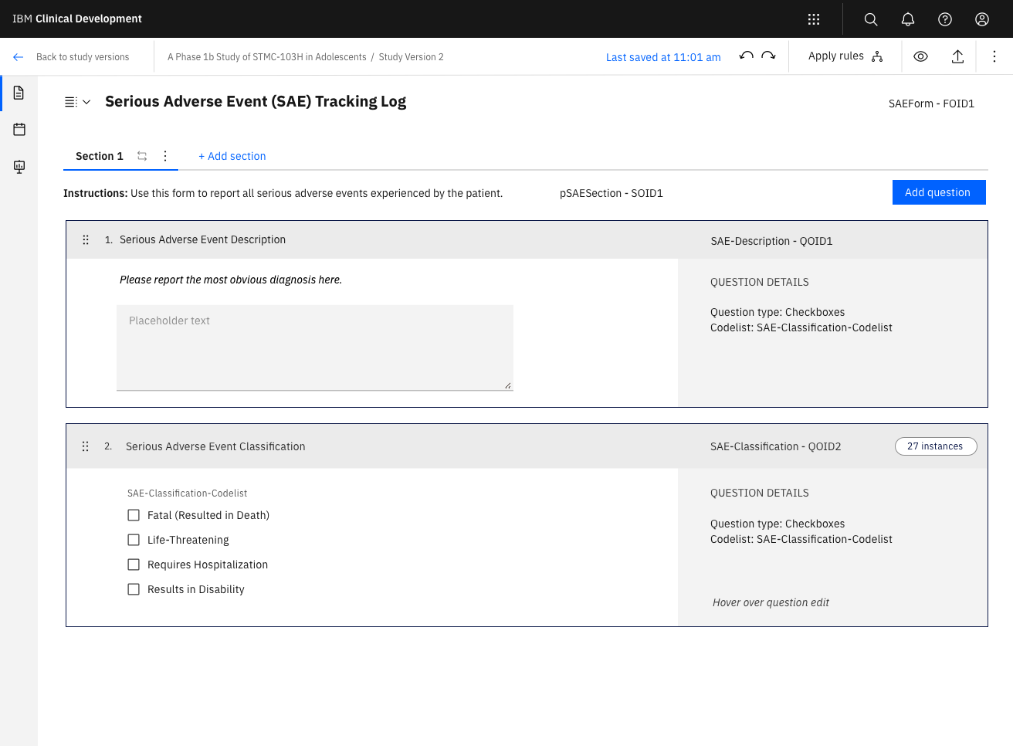Click the undo arrow
This screenshot has width=1013, height=746.
[x=746, y=56]
